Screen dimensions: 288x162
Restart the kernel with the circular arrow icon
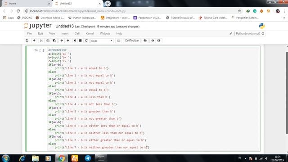click(x=86, y=40)
